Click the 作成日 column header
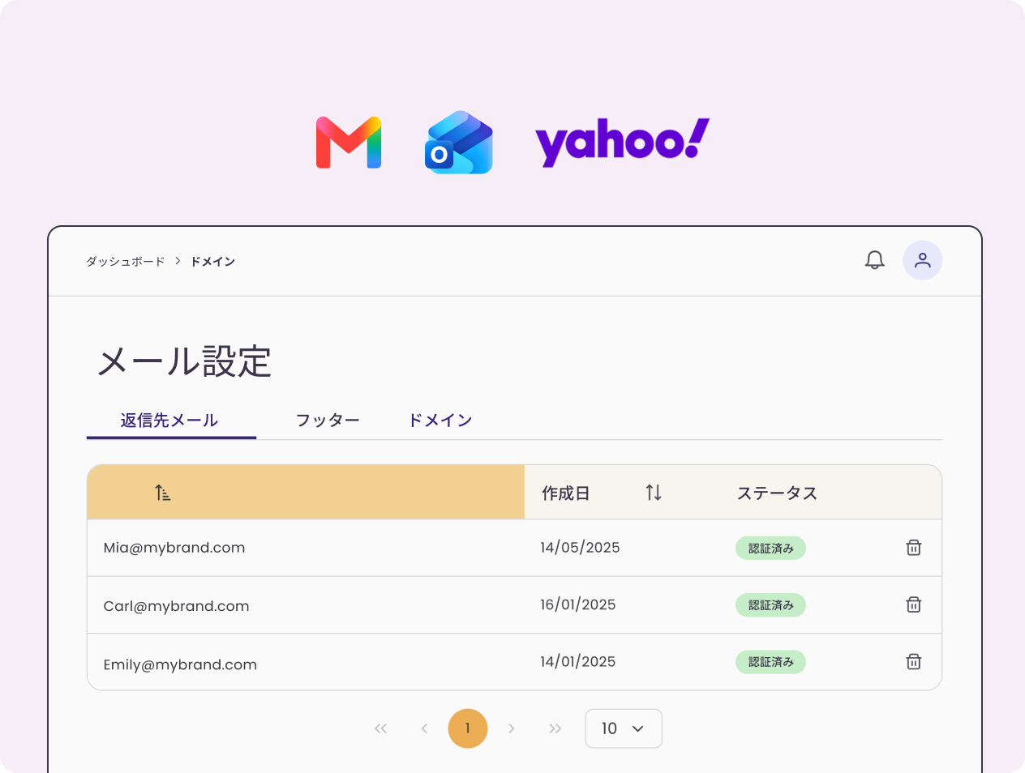This screenshot has height=773, width=1025. [x=566, y=493]
